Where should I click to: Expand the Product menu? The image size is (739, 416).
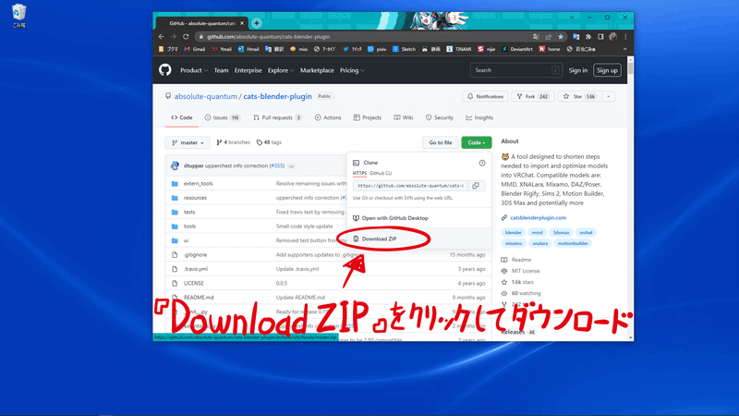coord(194,70)
